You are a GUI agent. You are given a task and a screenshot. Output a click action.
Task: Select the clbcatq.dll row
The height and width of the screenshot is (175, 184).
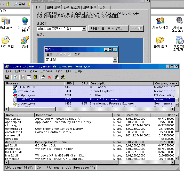(90, 126)
